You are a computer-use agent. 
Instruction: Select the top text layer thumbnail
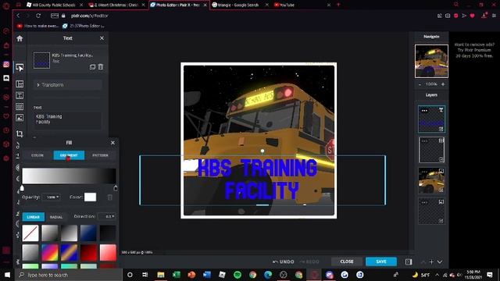point(431,119)
